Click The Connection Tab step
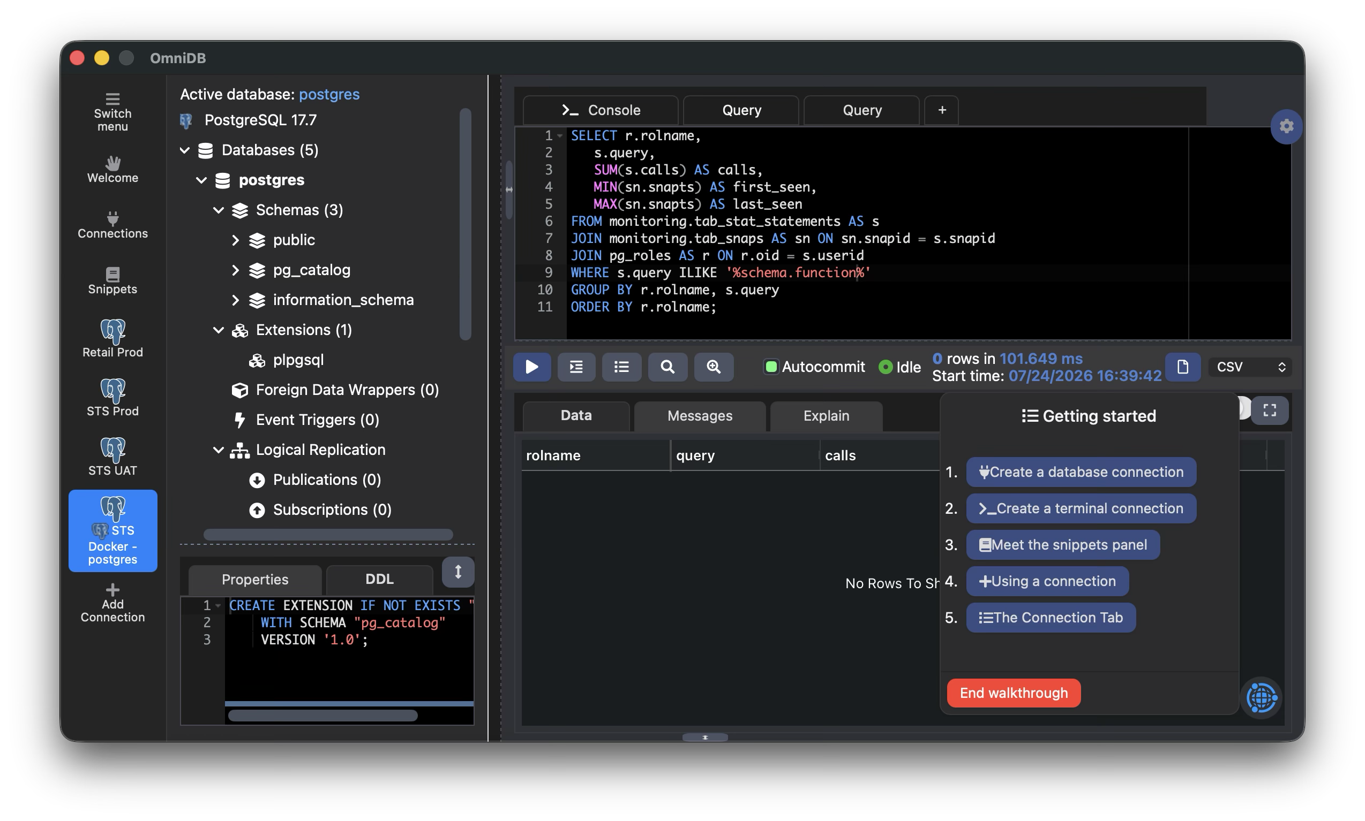Screen dimensions: 1365x821 click(x=1051, y=618)
